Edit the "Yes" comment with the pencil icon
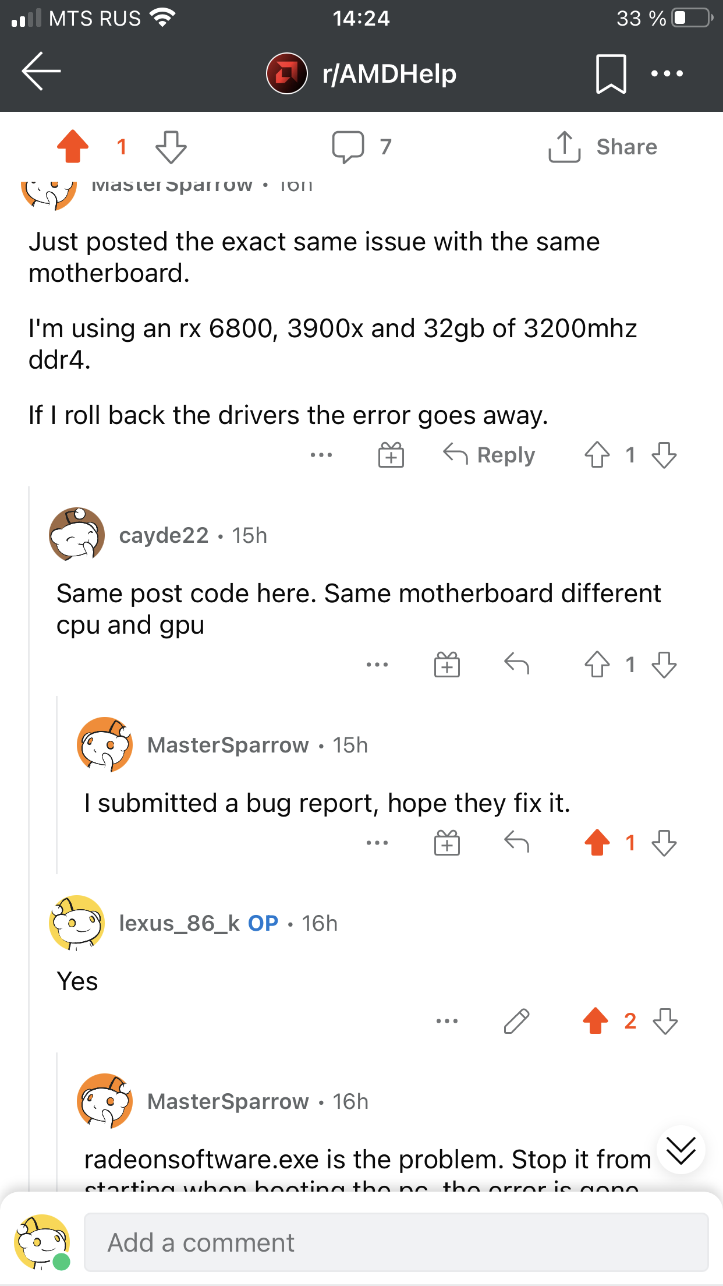The height and width of the screenshot is (1286, 723). coord(516,1021)
